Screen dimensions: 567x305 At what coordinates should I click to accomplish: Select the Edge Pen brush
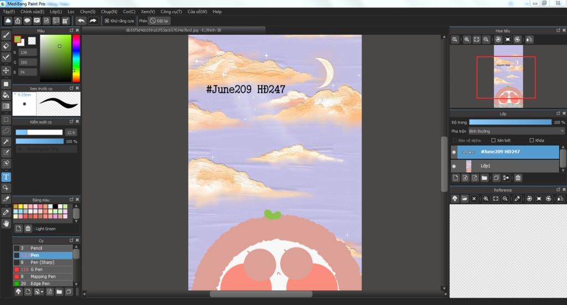pyautogui.click(x=43, y=283)
